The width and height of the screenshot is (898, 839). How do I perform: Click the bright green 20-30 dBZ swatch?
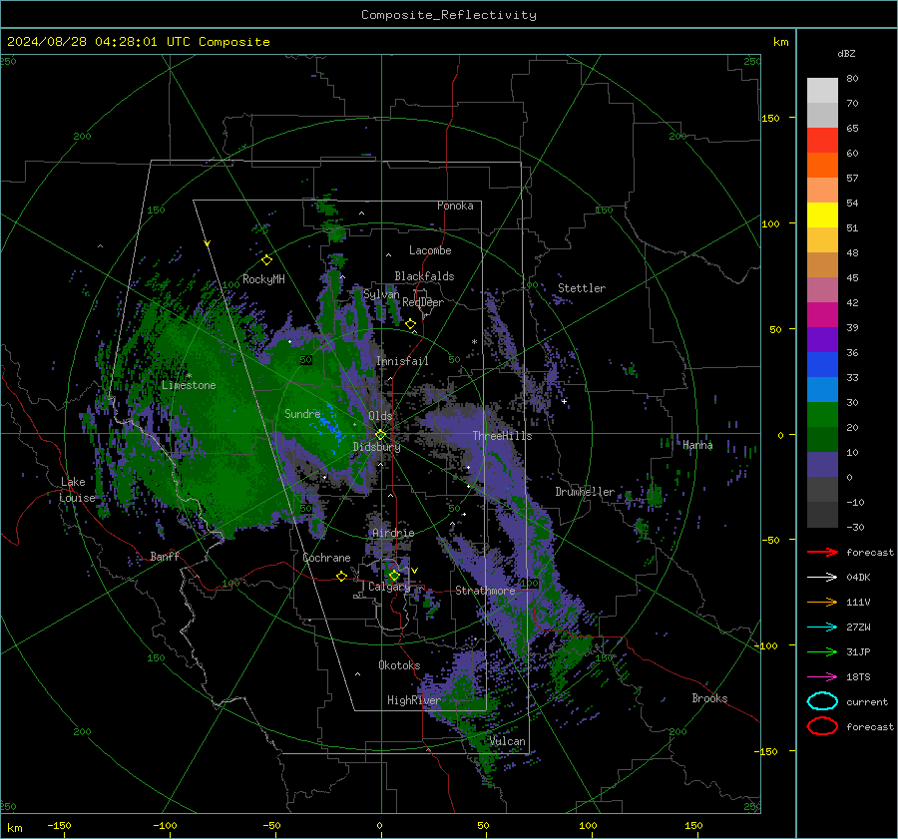(822, 415)
